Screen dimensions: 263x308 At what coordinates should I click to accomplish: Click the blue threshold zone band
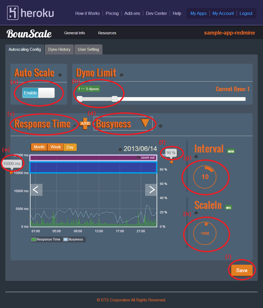pos(93,167)
